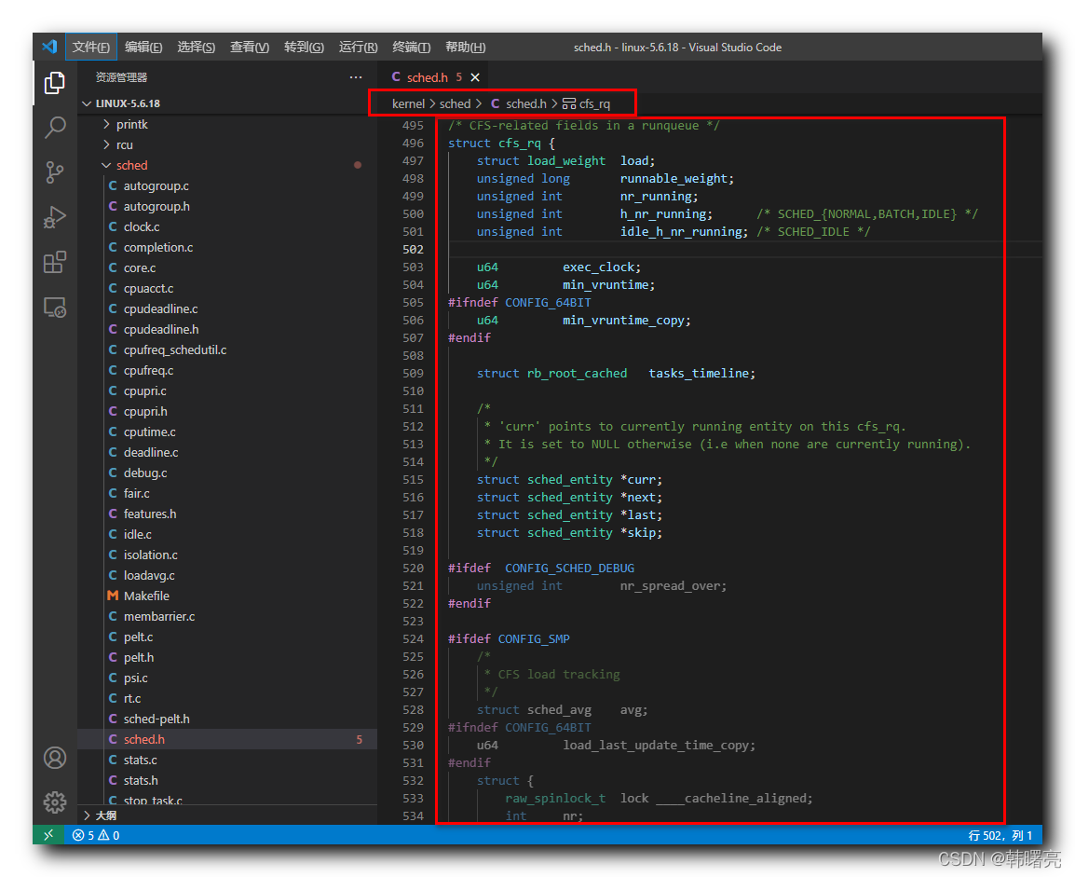Open membarrier.c in the file tree
Screen dimensions: 1075x877
227,616
